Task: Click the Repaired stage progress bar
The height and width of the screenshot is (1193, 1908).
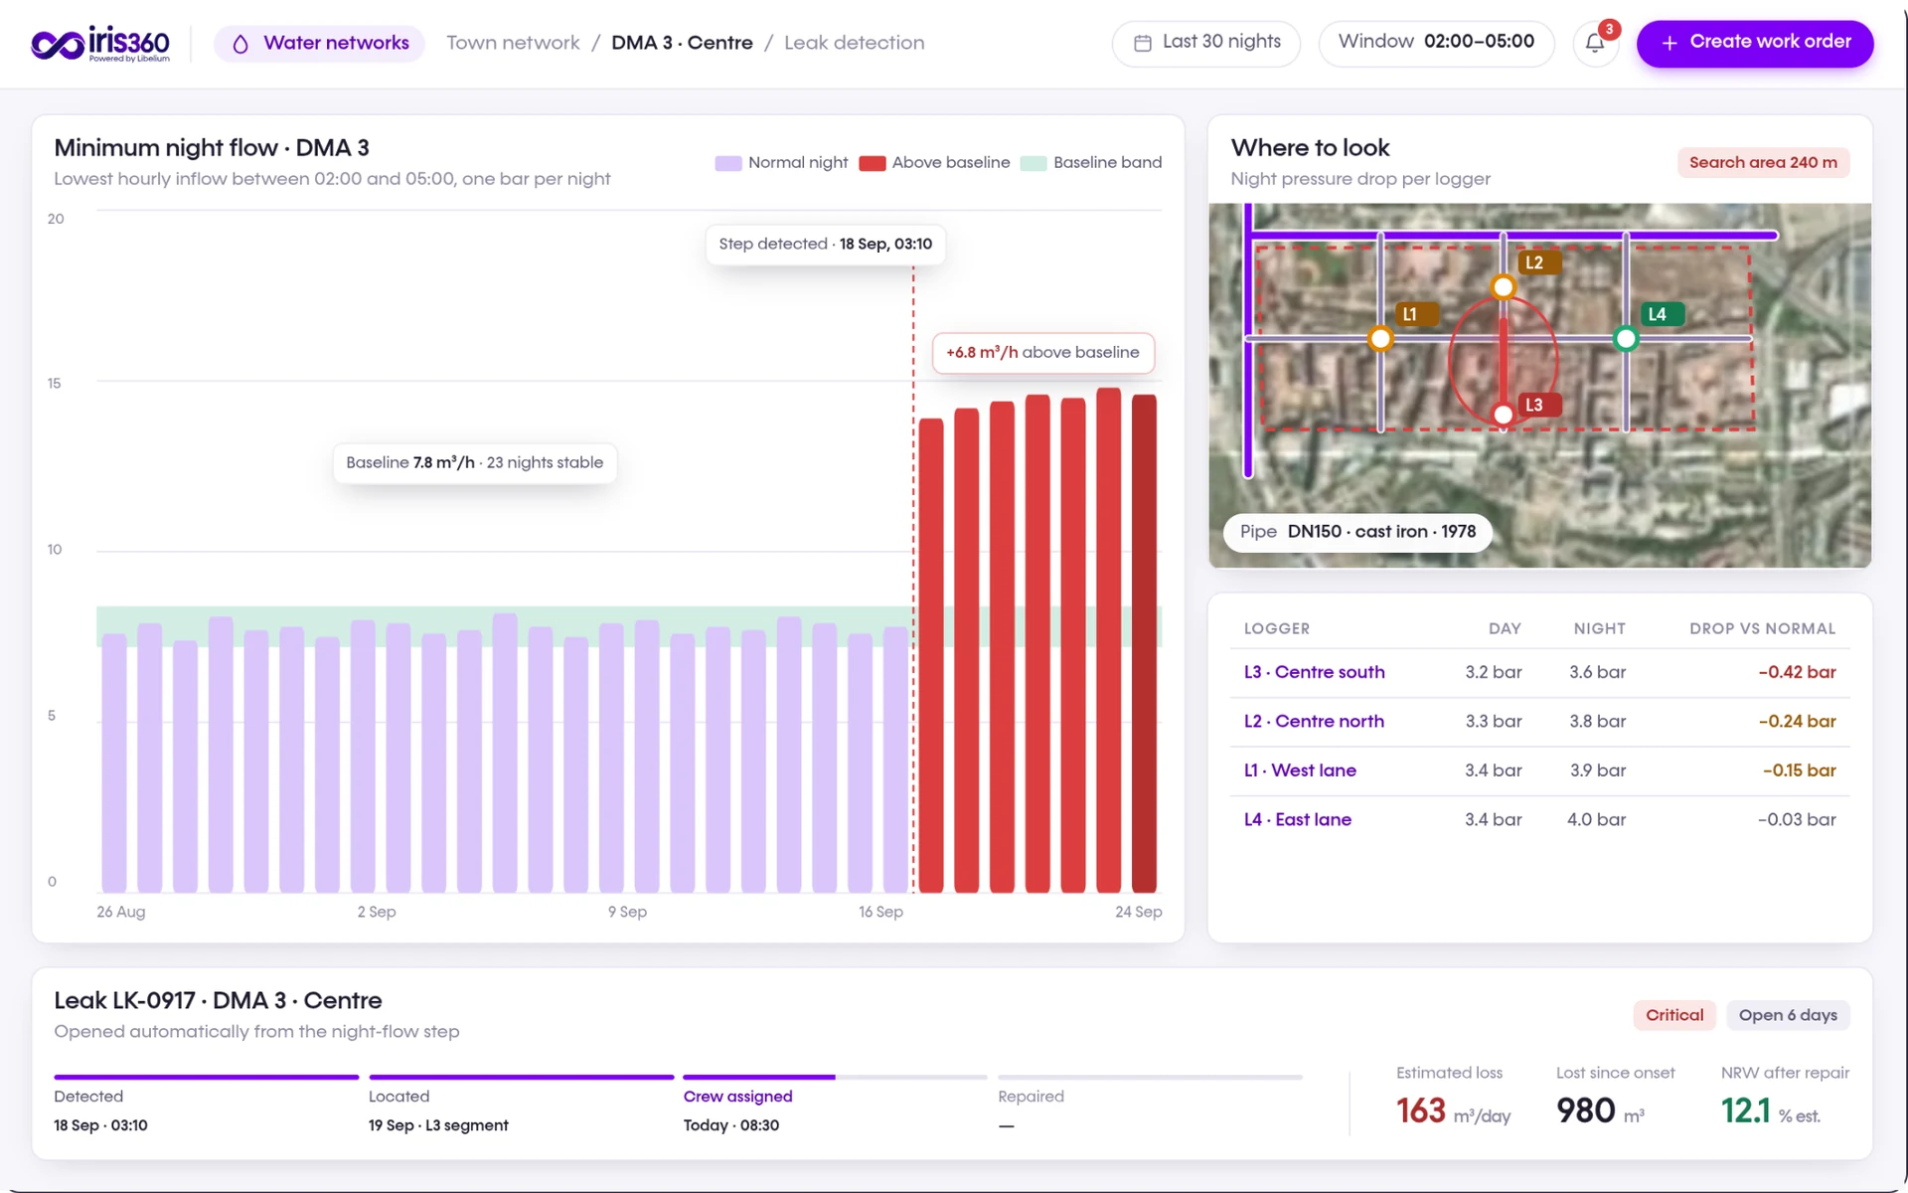Action: (1151, 1077)
